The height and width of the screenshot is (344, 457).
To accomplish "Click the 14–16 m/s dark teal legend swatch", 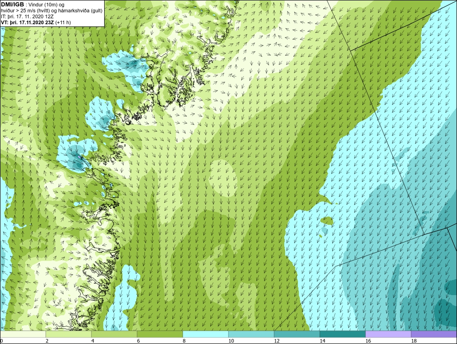I will coord(342,334).
